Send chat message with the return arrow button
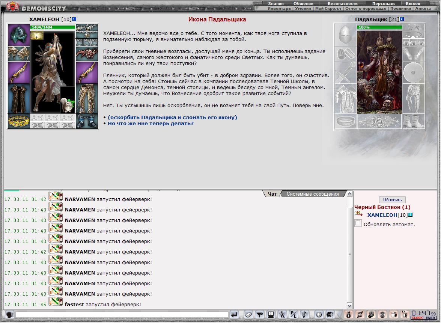Viewport: 441px width, 323px height. (234, 315)
